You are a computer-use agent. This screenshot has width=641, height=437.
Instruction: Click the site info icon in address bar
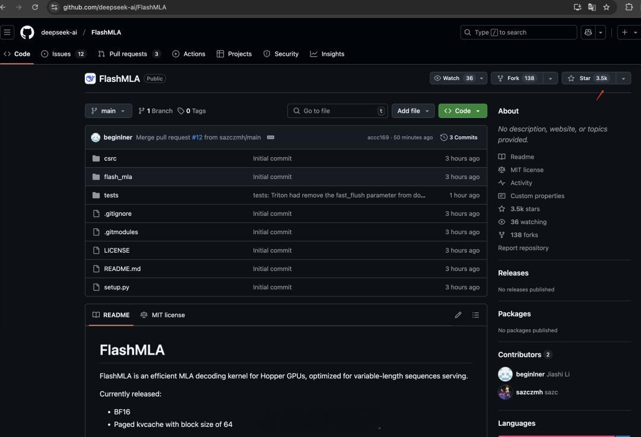[x=54, y=7]
